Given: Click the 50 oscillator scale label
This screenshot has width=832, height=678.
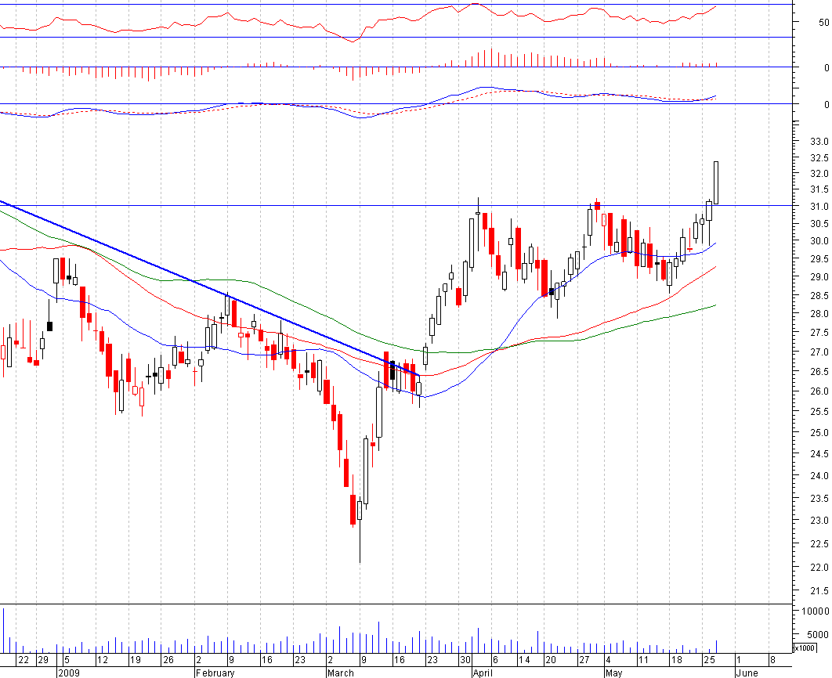Looking at the screenshot, I should point(823,22).
